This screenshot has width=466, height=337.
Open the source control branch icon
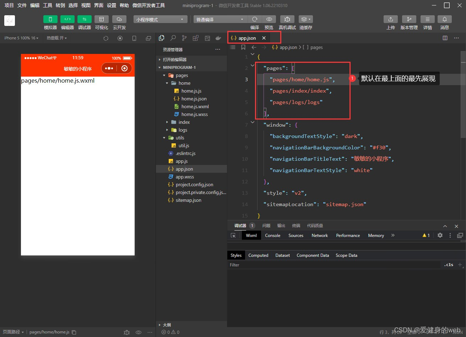coord(184,38)
